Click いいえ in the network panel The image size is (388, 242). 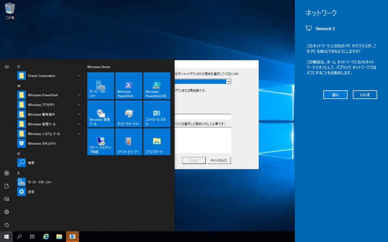point(365,95)
